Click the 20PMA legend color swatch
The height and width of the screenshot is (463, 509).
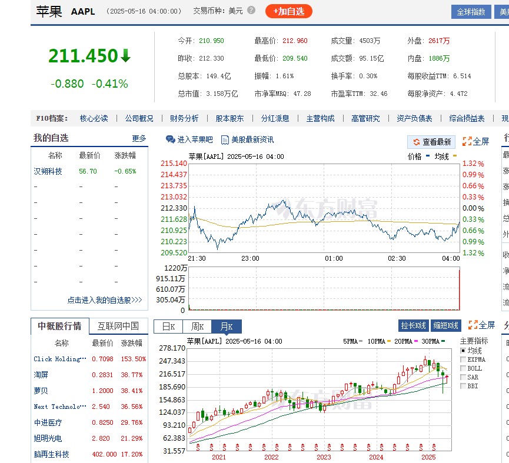point(416,341)
